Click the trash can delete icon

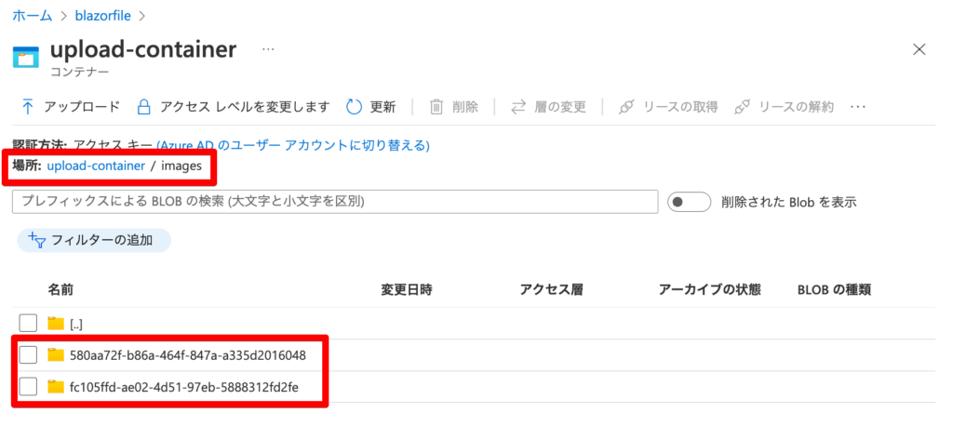436,107
